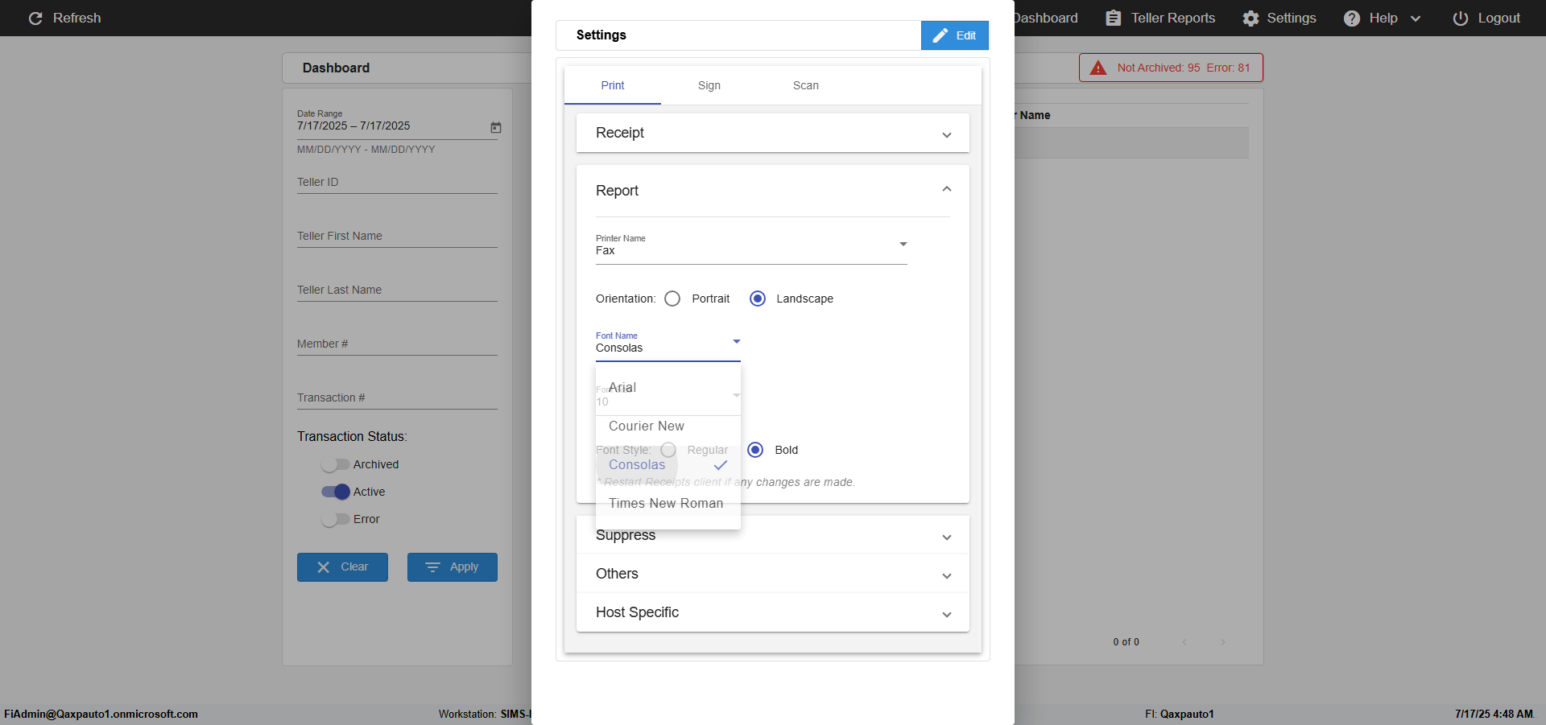1546x725 pixels.
Task: Click the Logout link text
Action: (x=1499, y=18)
